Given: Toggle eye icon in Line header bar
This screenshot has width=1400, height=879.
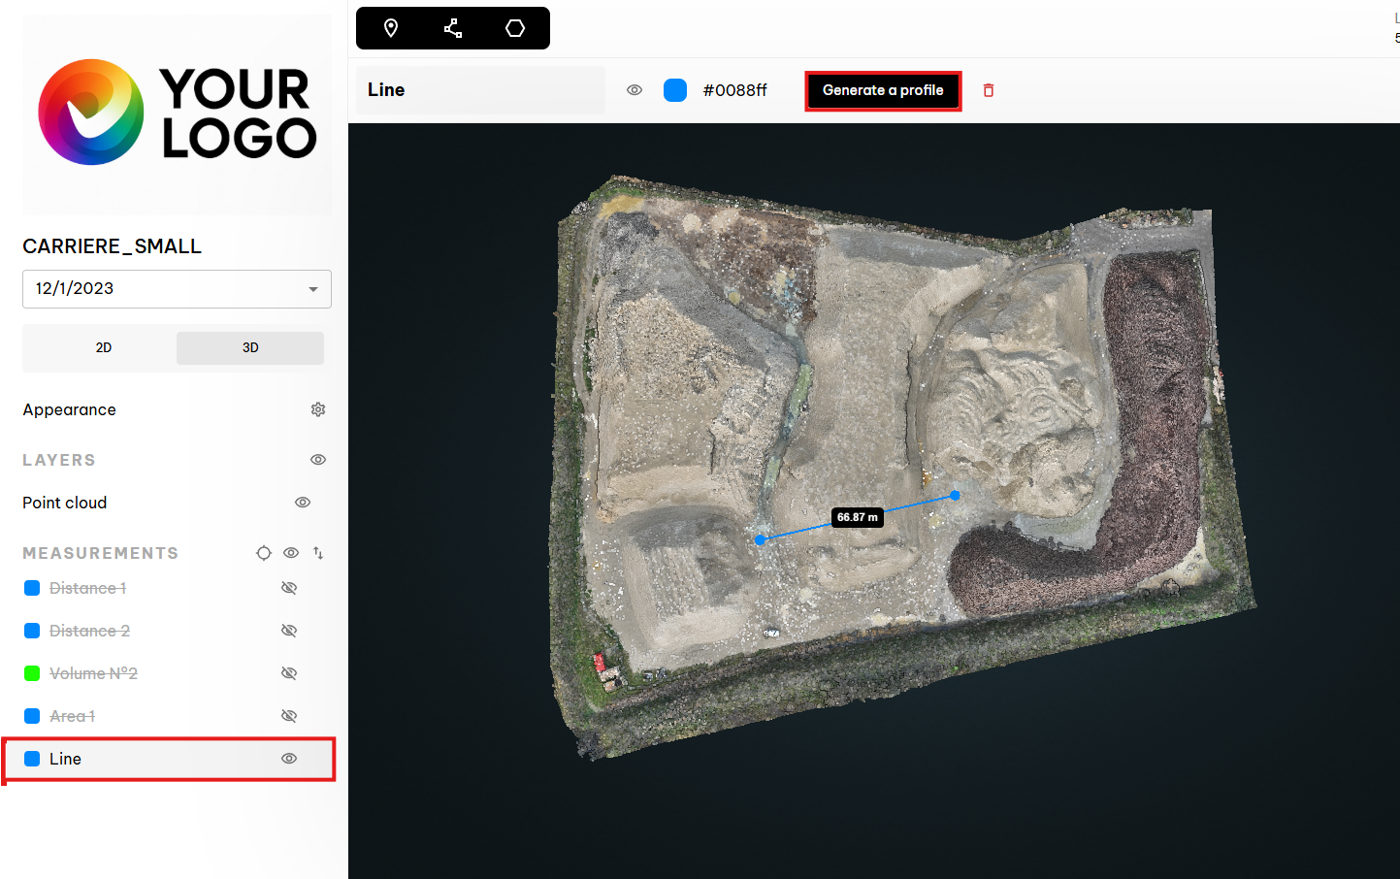Looking at the screenshot, I should pyautogui.click(x=635, y=90).
